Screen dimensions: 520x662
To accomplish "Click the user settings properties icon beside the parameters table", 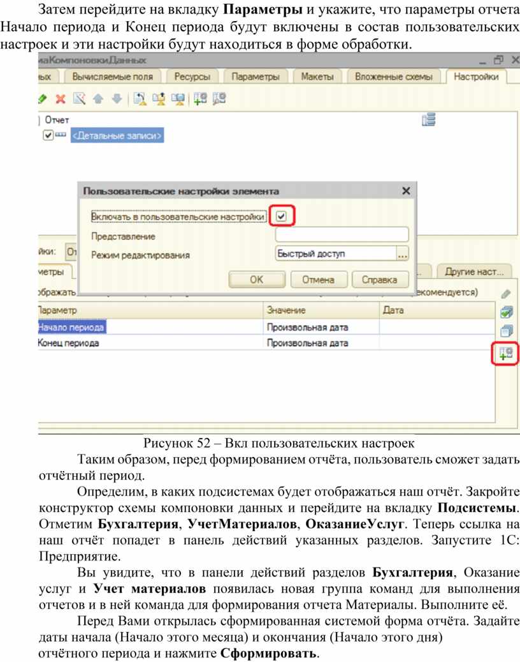I will (x=506, y=354).
